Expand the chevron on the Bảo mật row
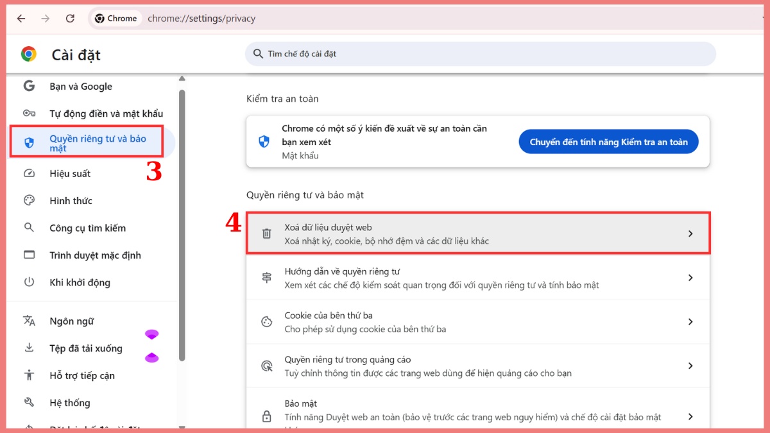The image size is (770, 433). (690, 416)
